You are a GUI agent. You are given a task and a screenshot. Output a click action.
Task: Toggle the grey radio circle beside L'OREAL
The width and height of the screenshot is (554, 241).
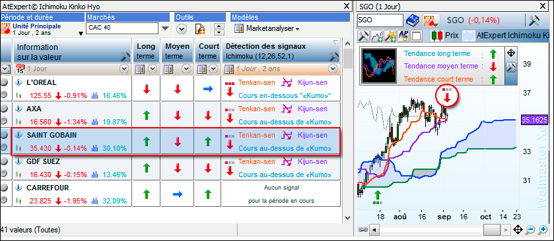tap(3, 82)
